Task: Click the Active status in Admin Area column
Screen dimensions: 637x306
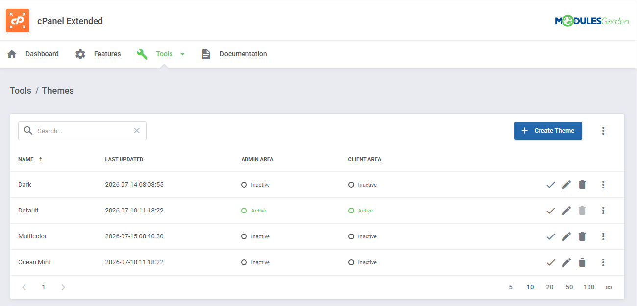Action: pyautogui.click(x=254, y=211)
